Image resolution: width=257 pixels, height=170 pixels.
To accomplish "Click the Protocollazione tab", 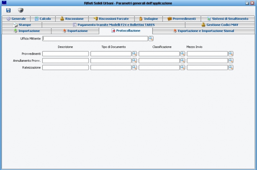I will tap(126, 31).
